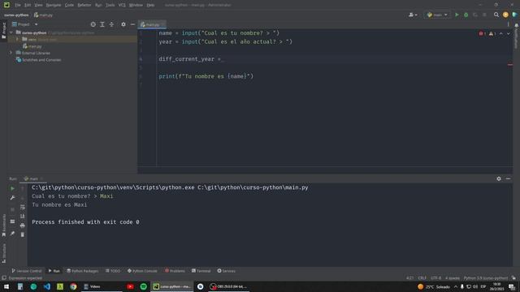
Task: Click the yellow warning count indicator
Action: (x=492, y=34)
